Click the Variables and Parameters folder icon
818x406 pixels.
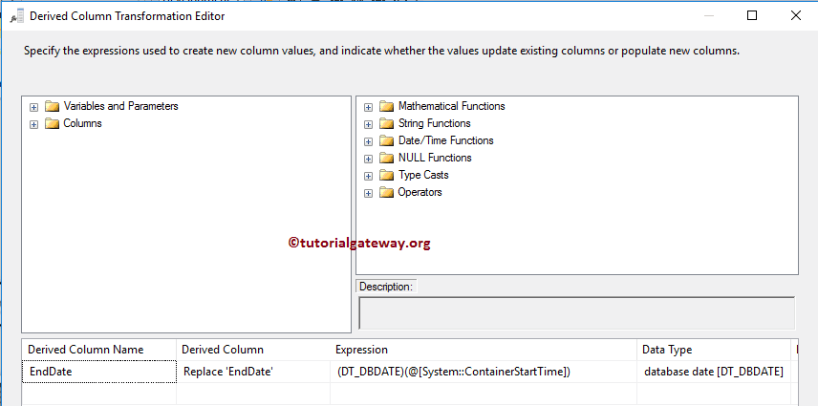coord(52,107)
